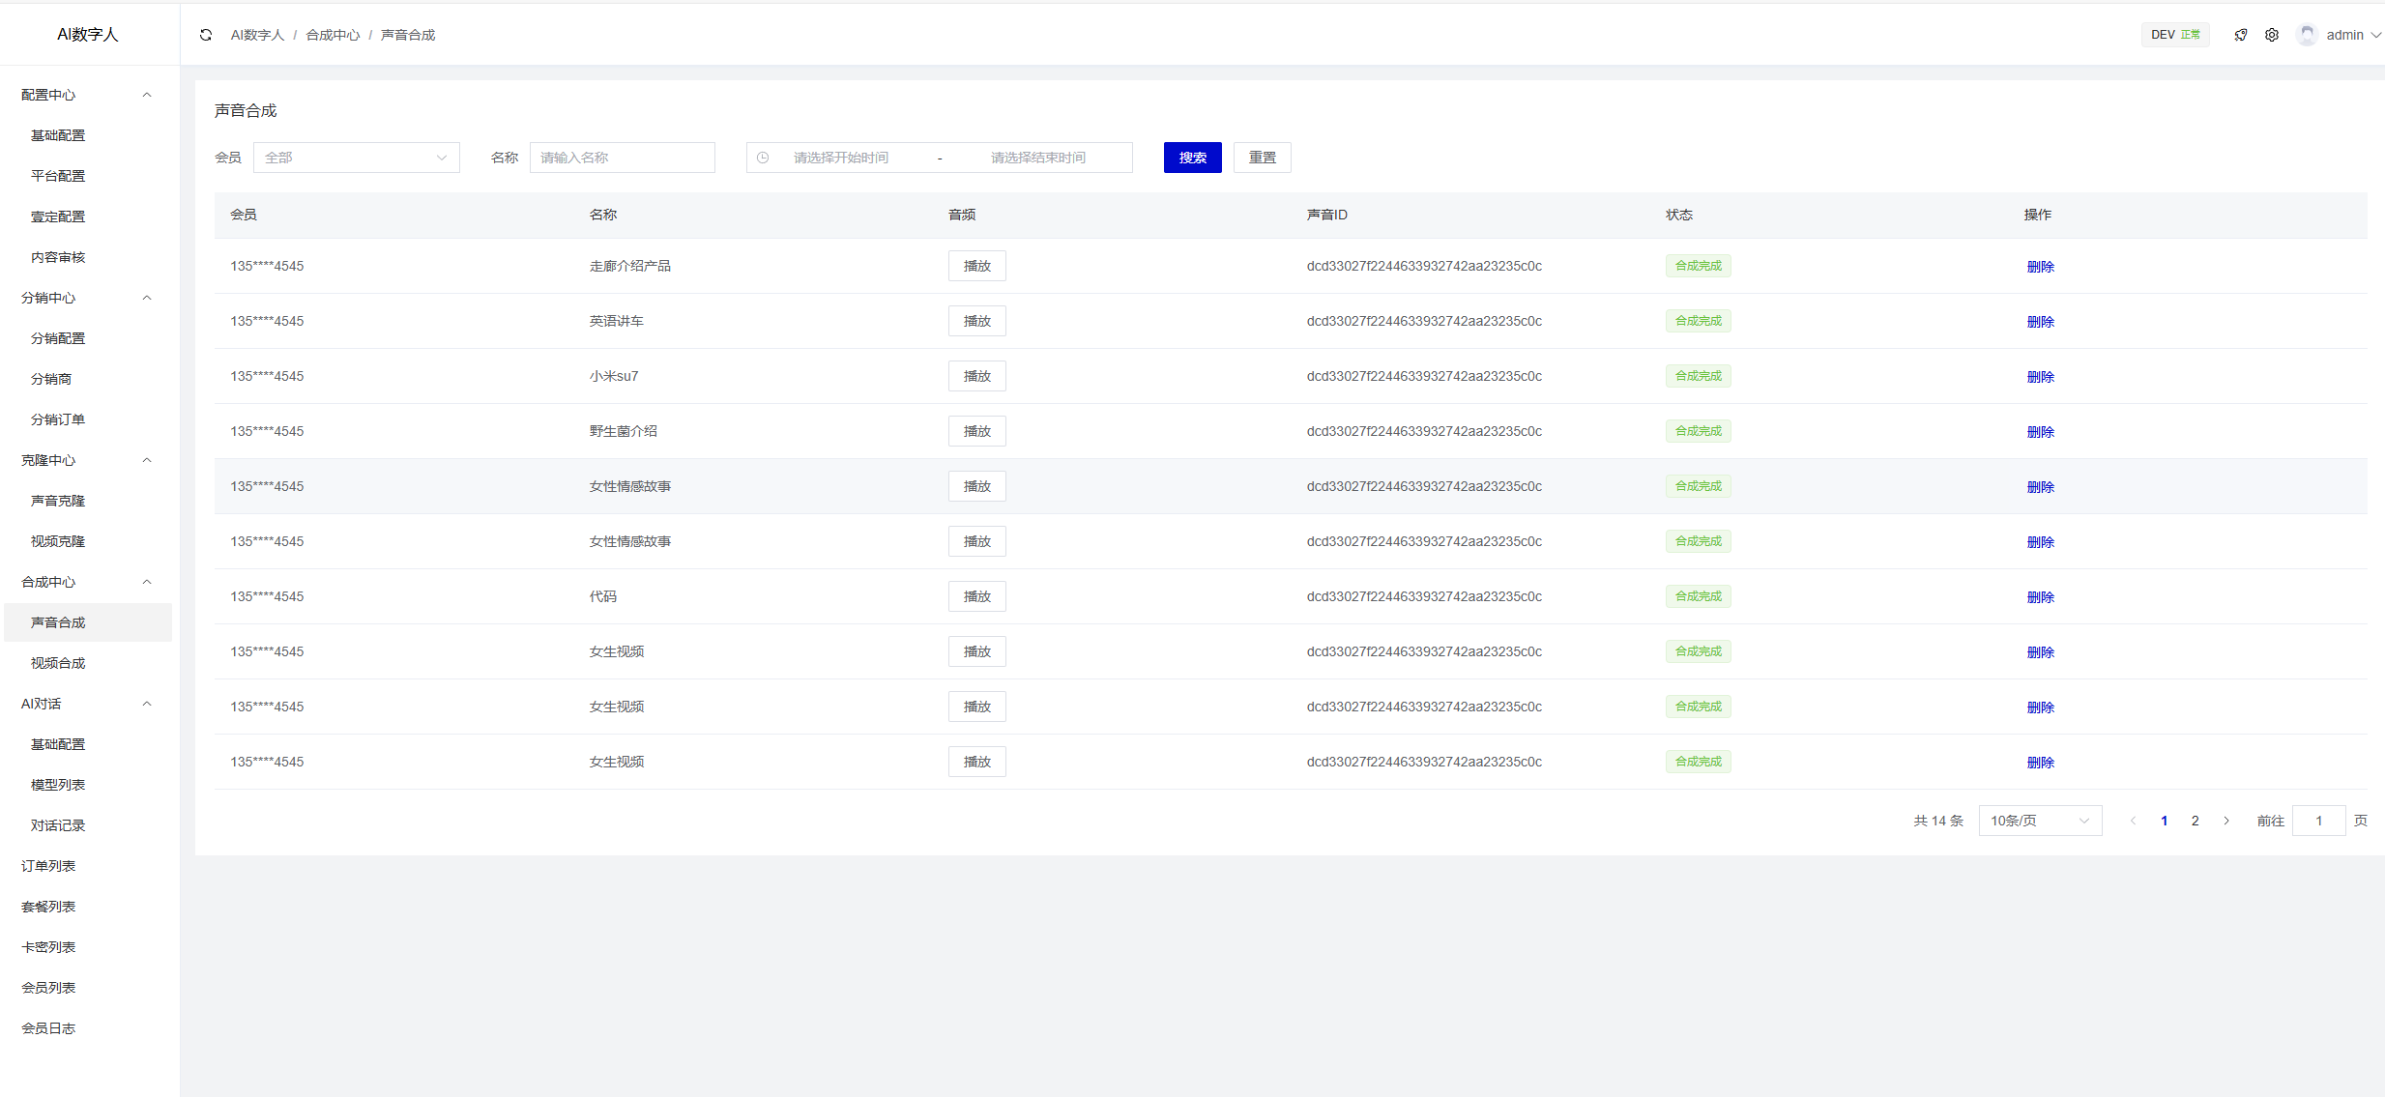Image resolution: width=2385 pixels, height=1097 pixels.
Task: Open 视频合成 in the sidebar
Action: (58, 663)
